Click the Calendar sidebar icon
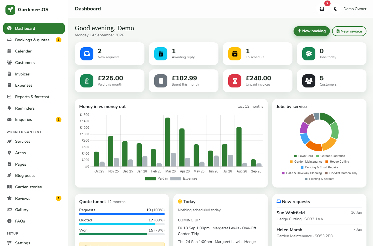The height and width of the screenshot is (246, 373). [9, 51]
